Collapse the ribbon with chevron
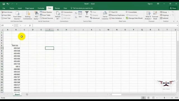 click(x=177, y=21)
